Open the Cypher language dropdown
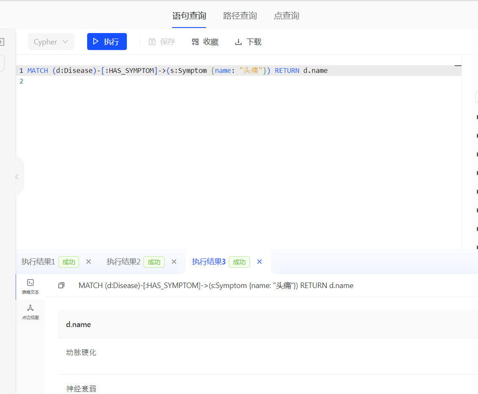The width and height of the screenshot is (478, 394). click(x=51, y=42)
